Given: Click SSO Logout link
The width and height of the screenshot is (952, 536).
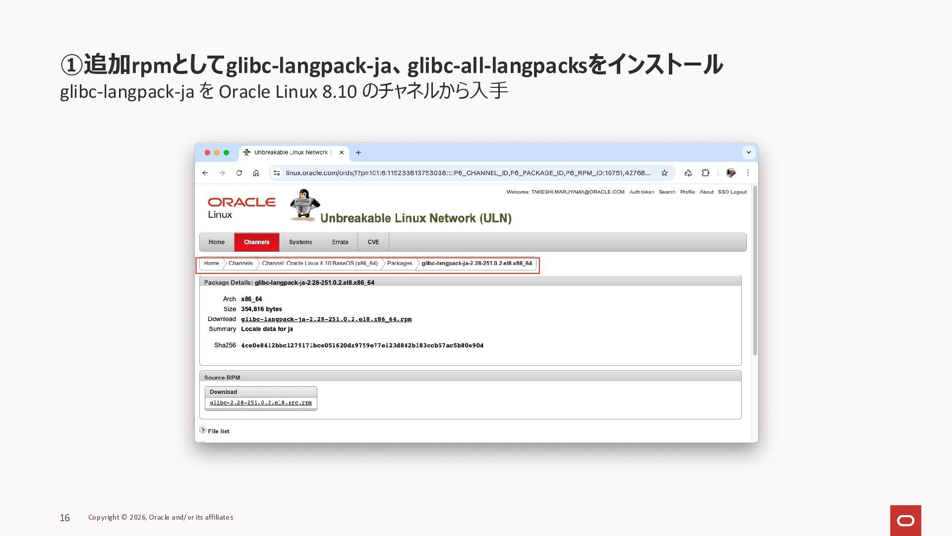Looking at the screenshot, I should tap(732, 192).
